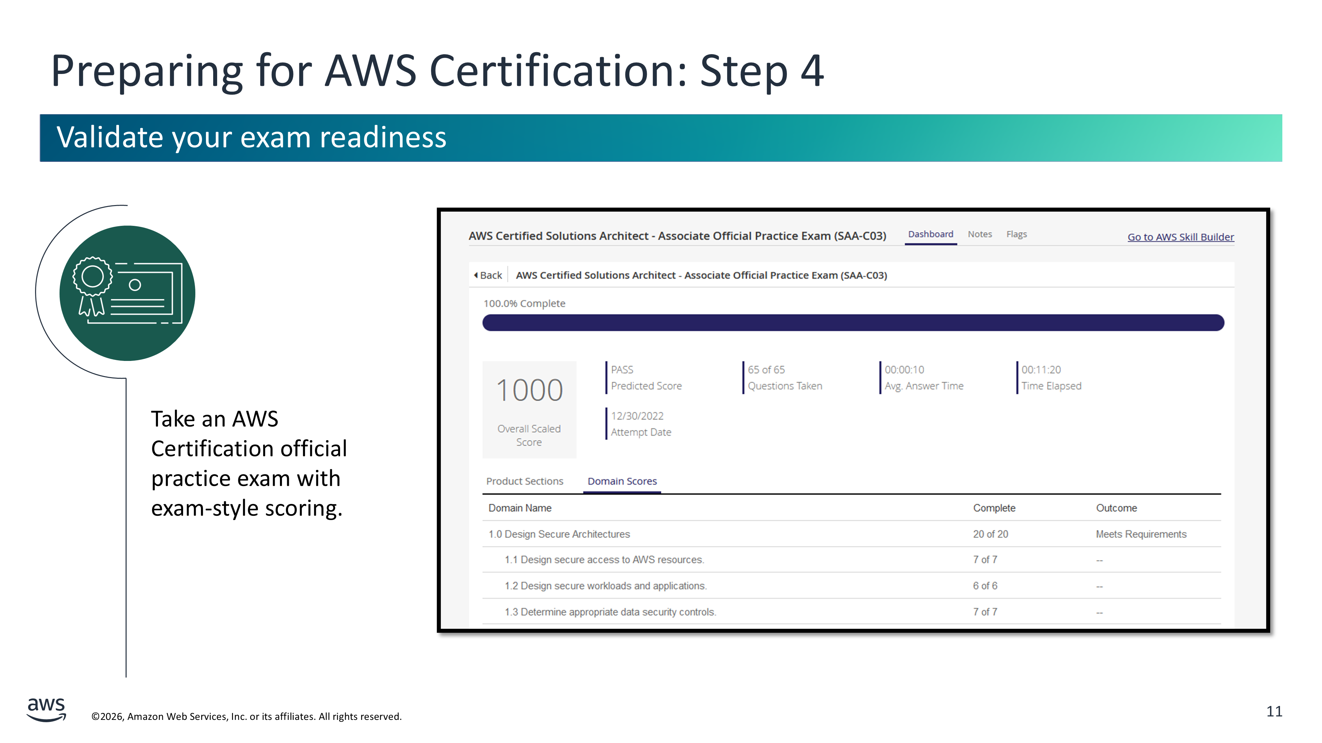
Task: Open the Flags tab
Action: point(1016,234)
